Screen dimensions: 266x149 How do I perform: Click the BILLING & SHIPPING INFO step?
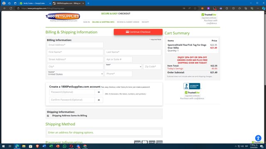coord(103,22)
